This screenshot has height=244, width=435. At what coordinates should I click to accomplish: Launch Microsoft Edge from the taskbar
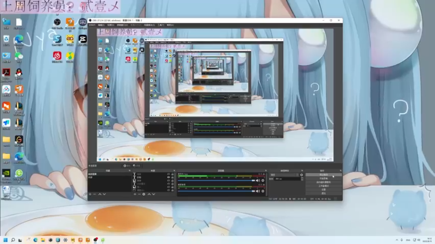(35, 240)
